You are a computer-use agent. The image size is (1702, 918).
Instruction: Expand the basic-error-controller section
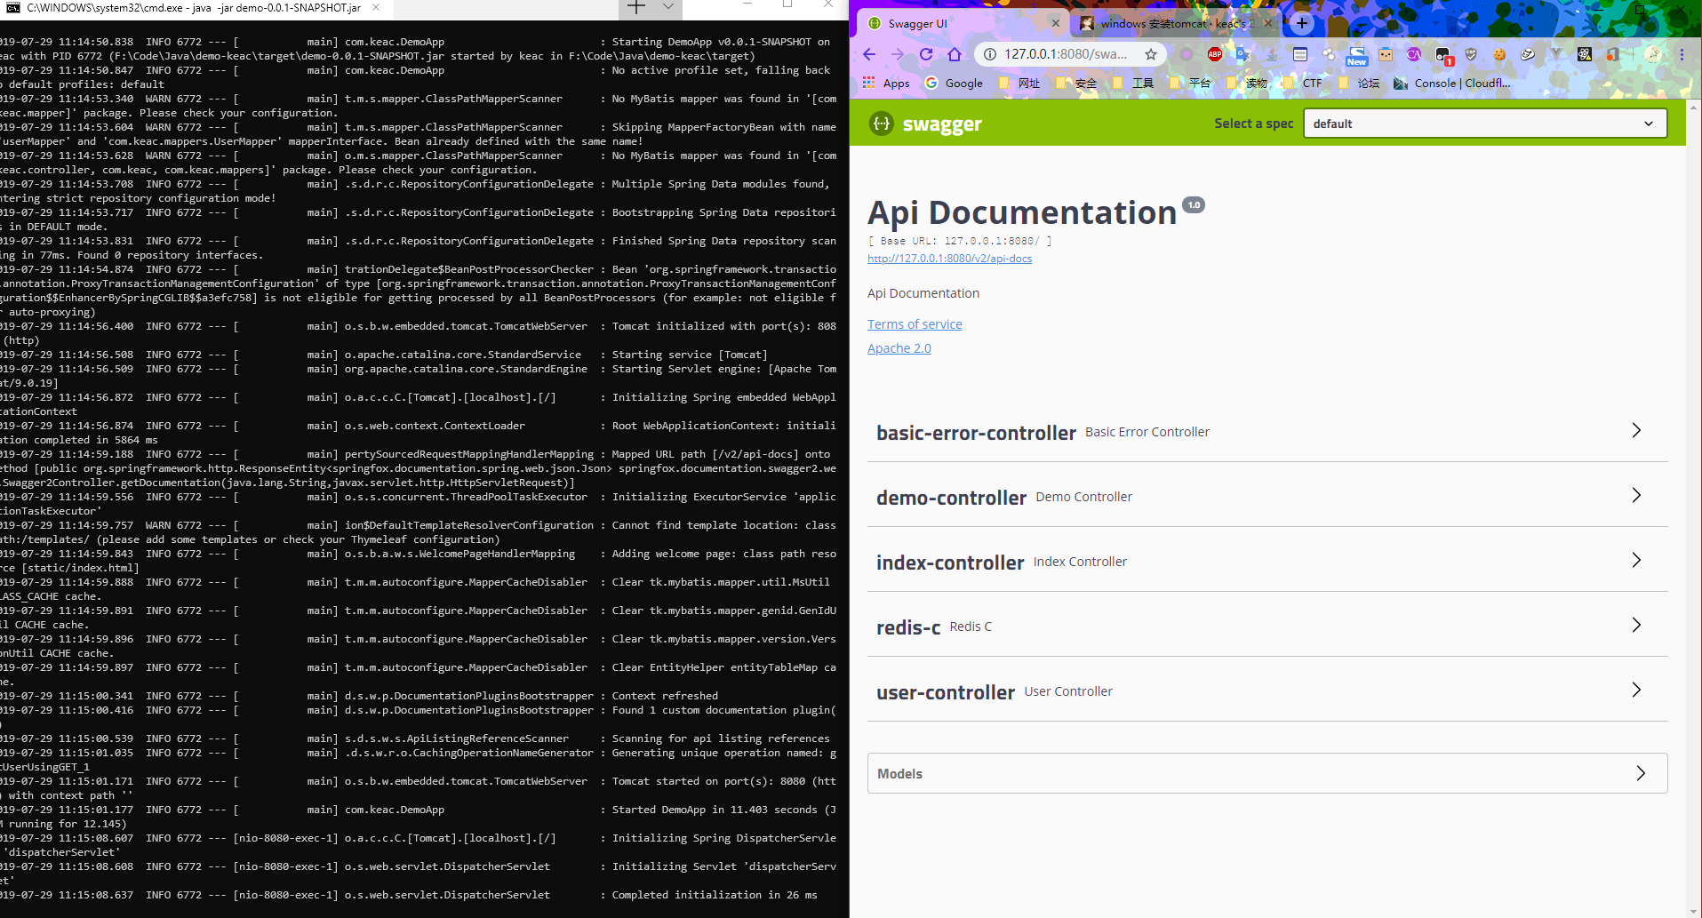pos(1267,431)
